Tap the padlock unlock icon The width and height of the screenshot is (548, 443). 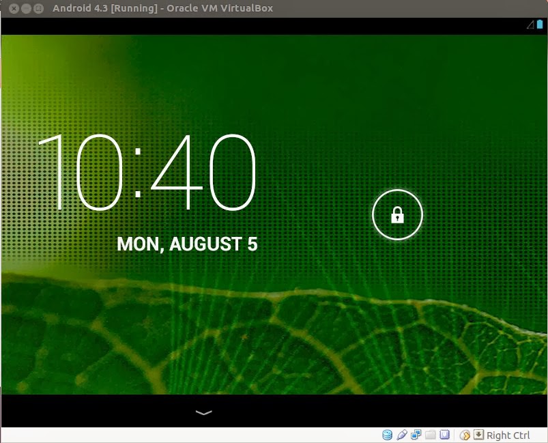tap(397, 216)
